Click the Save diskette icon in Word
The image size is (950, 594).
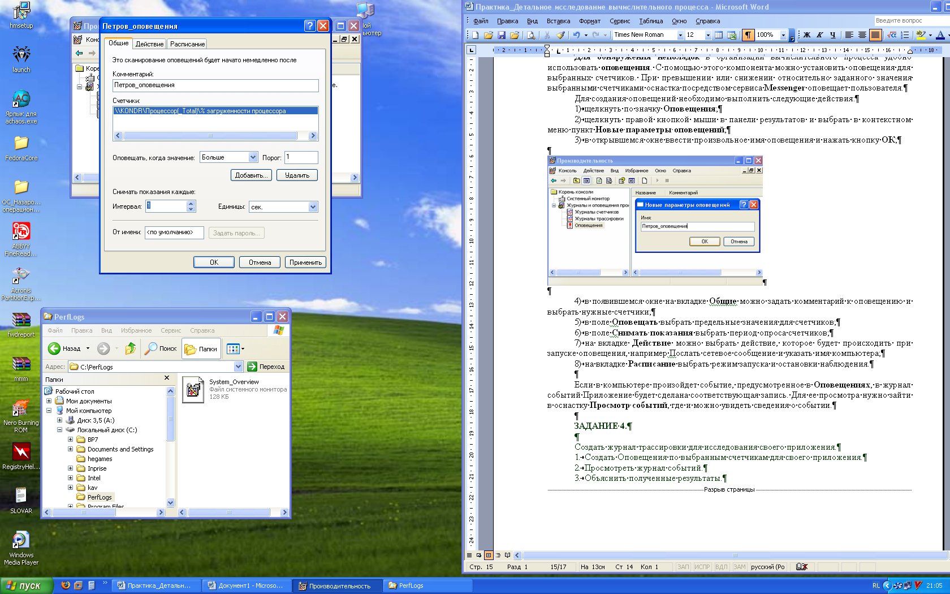[x=502, y=35]
